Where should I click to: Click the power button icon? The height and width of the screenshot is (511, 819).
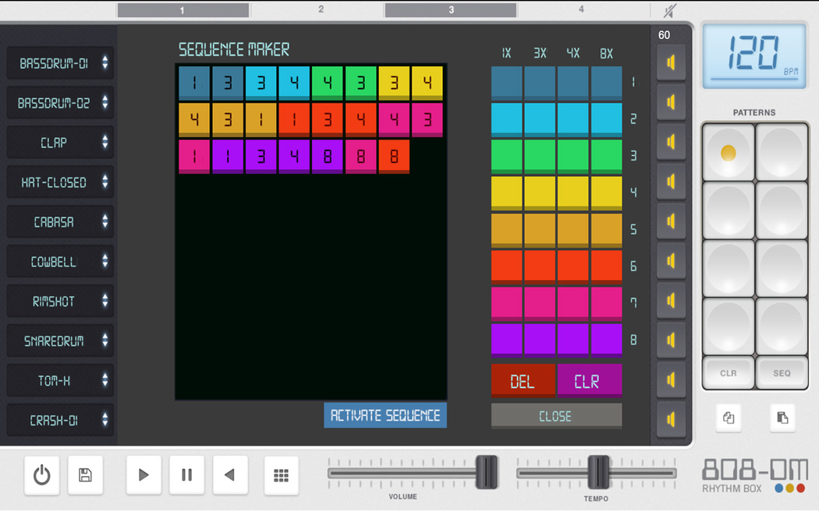click(x=41, y=475)
